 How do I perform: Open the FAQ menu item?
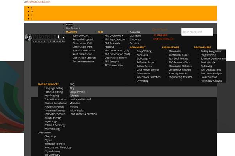click(72, 85)
